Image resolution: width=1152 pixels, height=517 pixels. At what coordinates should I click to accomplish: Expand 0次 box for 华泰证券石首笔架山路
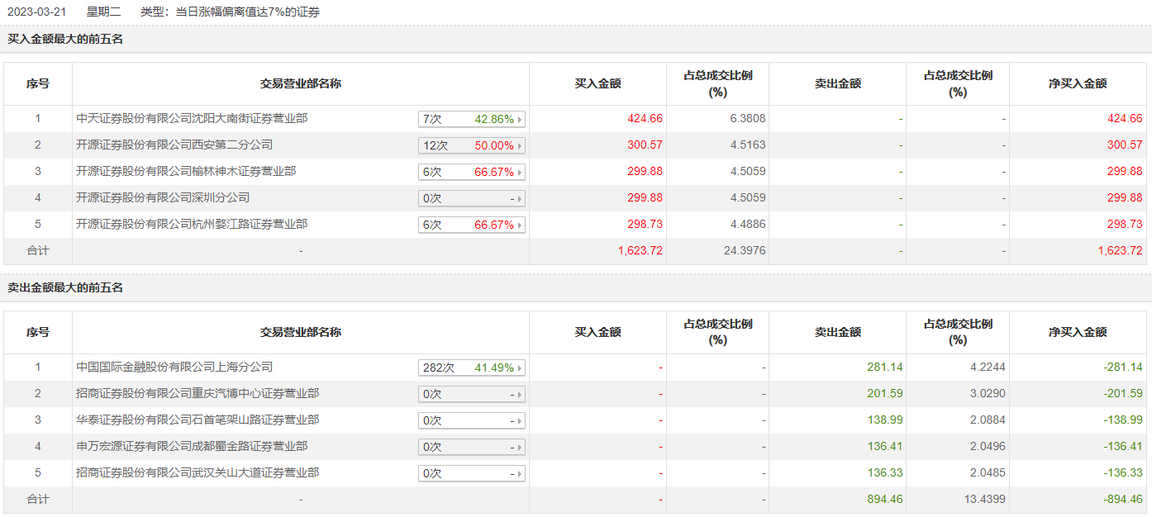(472, 420)
